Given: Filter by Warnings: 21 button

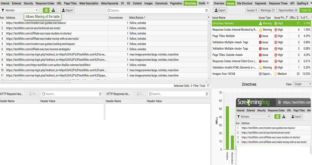Looking at the screenshot, I should [268, 10].
